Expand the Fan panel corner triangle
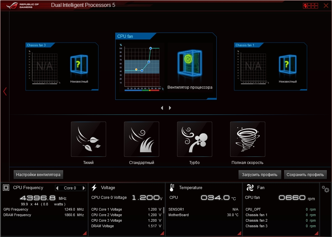Screen dimensions: 332x237 pos(316,233)
